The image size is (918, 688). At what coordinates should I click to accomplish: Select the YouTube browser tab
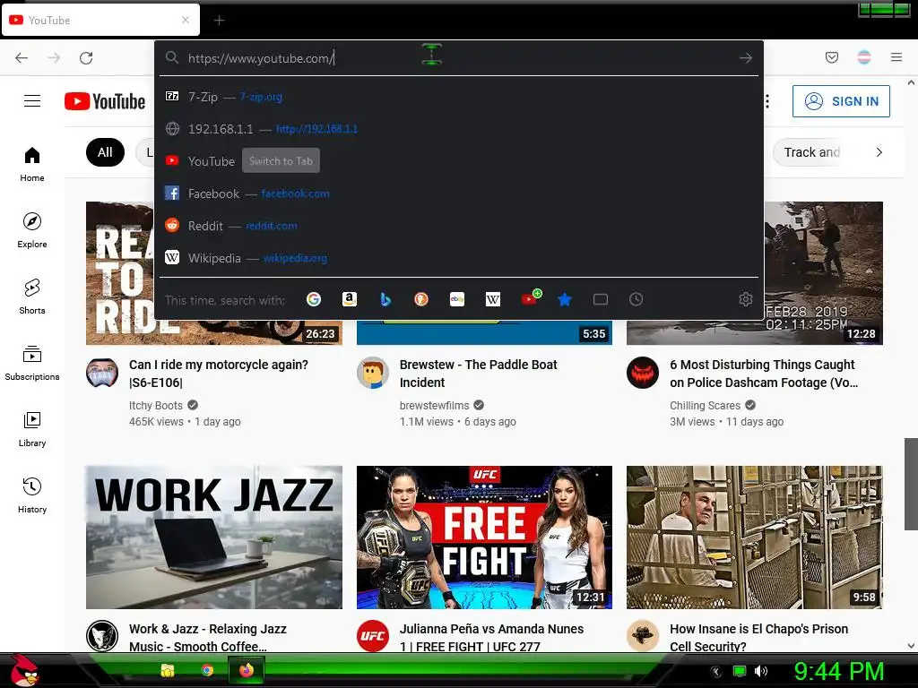tap(100, 20)
